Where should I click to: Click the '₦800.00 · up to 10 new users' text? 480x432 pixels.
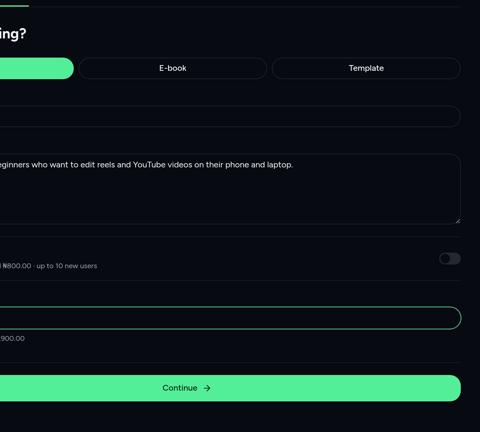click(49, 266)
